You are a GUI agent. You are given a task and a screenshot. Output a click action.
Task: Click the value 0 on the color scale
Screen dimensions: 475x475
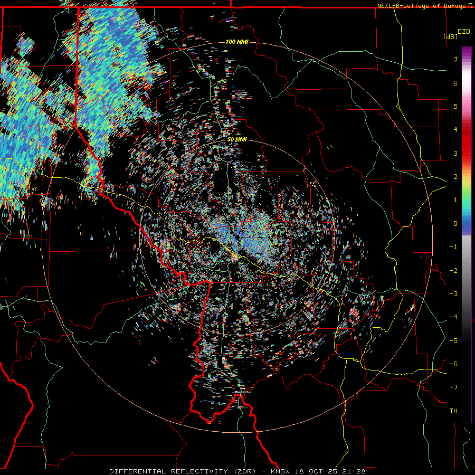coord(455,224)
